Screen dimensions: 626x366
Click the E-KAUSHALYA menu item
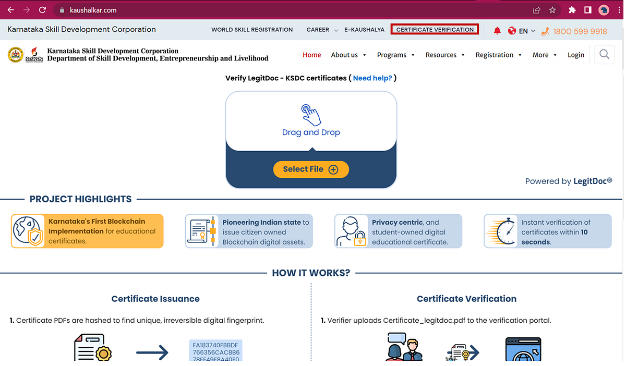pyautogui.click(x=364, y=30)
